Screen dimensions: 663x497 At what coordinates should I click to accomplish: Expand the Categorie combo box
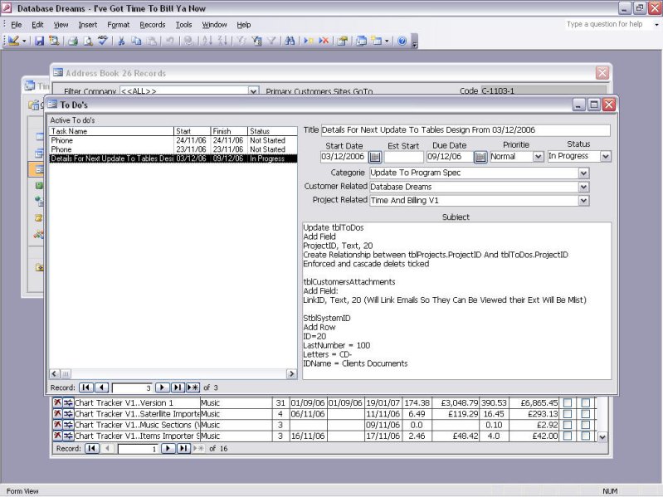[x=583, y=173]
